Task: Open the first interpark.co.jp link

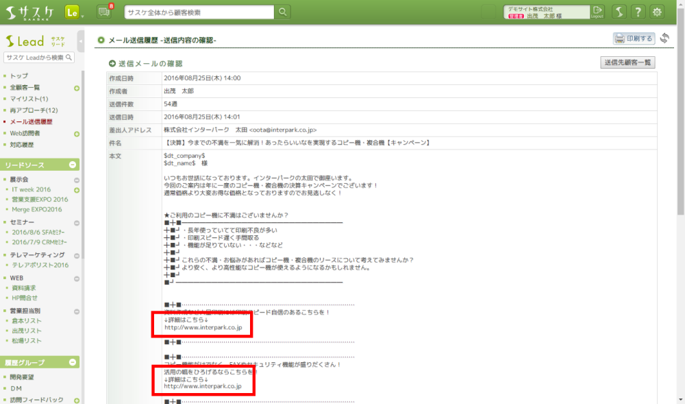Action: (203, 328)
